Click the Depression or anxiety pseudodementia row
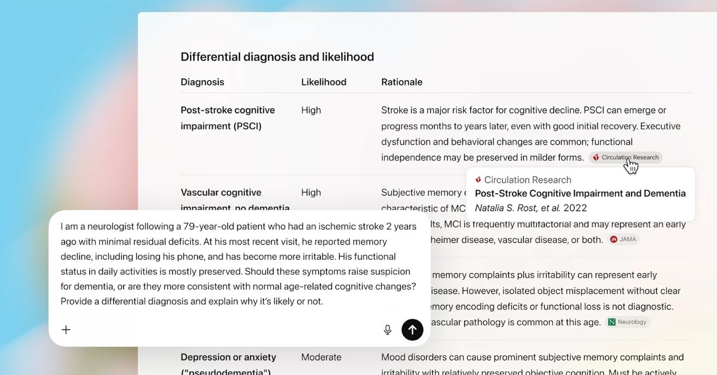The height and width of the screenshot is (375, 717). [x=228, y=363]
